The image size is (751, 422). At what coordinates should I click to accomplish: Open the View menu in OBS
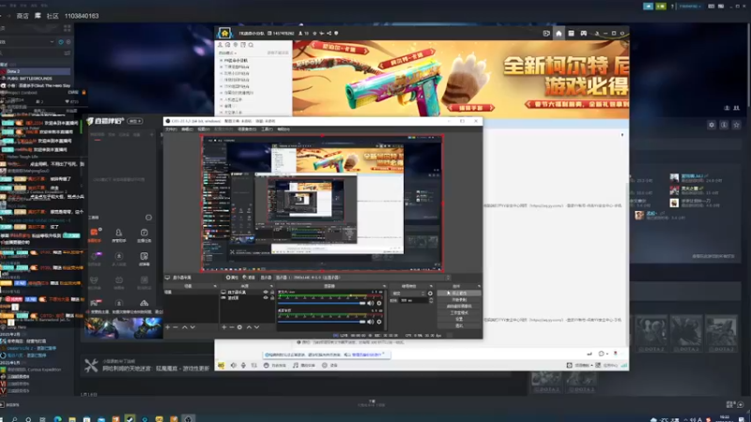pyautogui.click(x=204, y=129)
